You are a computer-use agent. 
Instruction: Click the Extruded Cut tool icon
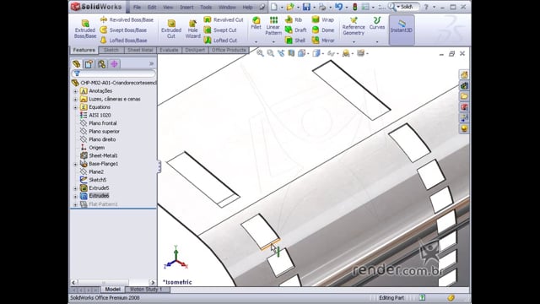coord(171,24)
